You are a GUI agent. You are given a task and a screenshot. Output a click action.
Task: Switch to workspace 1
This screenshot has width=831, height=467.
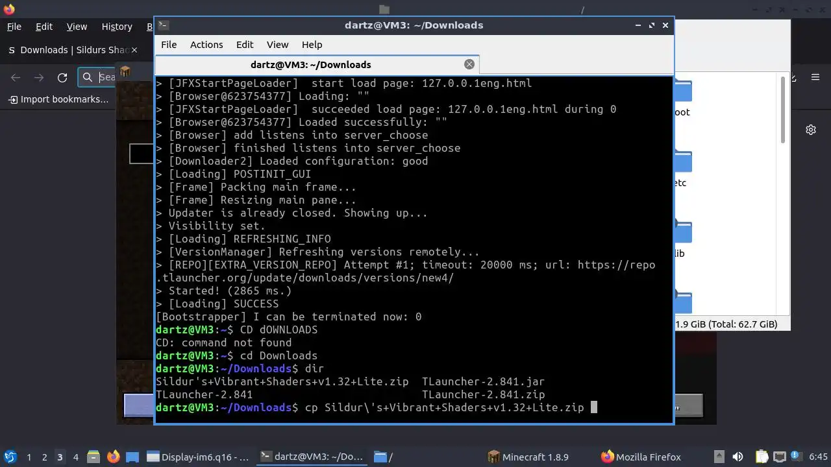[x=29, y=457]
